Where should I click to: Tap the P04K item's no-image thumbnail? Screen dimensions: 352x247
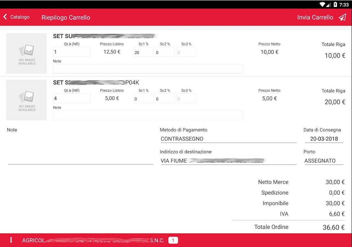pyautogui.click(x=27, y=100)
